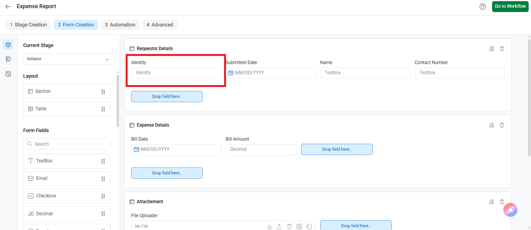This screenshot has height=230, width=531.
Task: Open the help question-mark icon
Action: point(483,7)
